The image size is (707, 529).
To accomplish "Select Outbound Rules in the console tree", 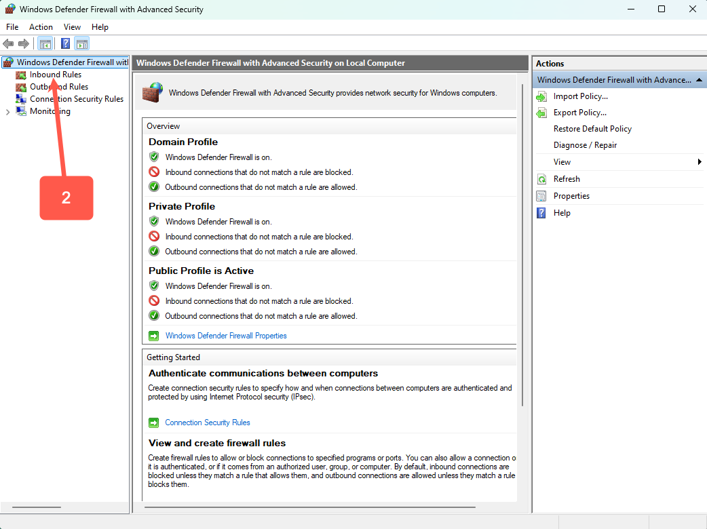I will coord(58,87).
